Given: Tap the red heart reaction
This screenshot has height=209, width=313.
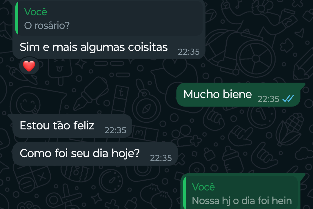Looking at the screenshot, I should tap(29, 67).
